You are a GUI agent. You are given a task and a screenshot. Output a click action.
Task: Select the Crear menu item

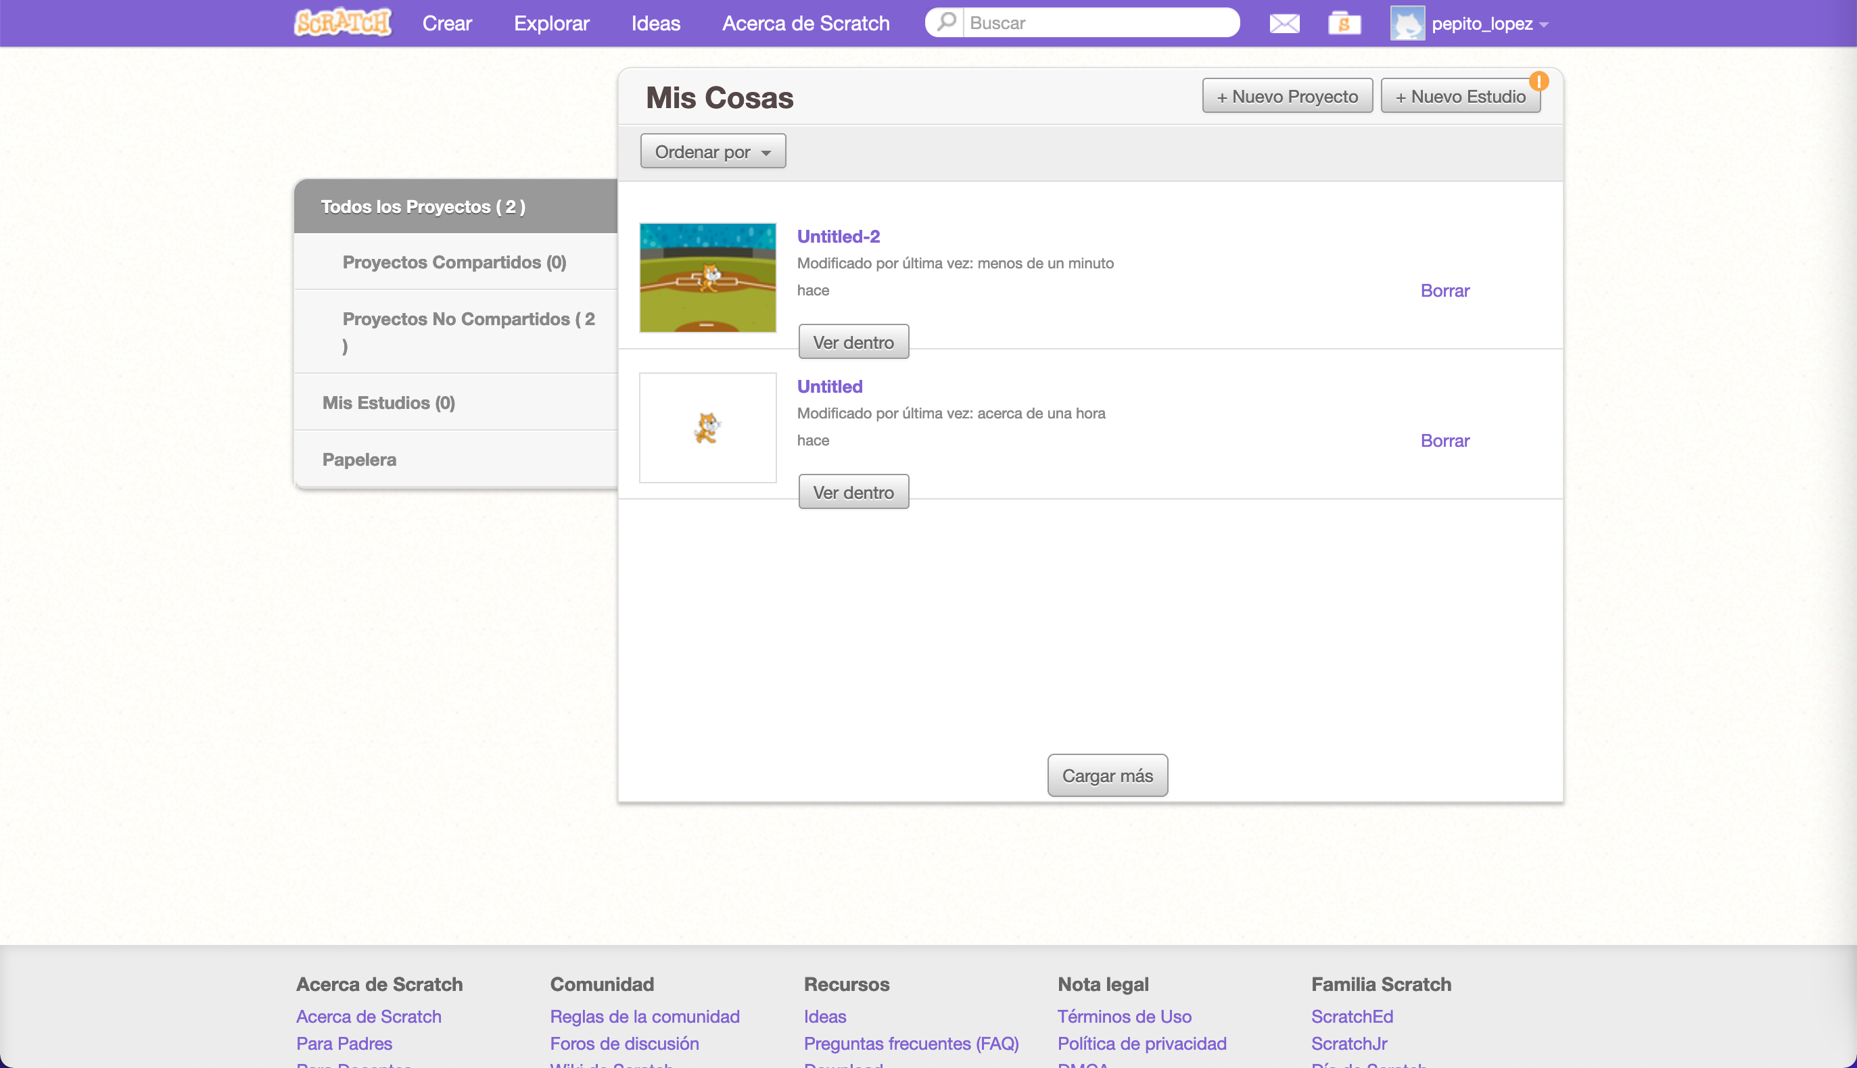447,24
